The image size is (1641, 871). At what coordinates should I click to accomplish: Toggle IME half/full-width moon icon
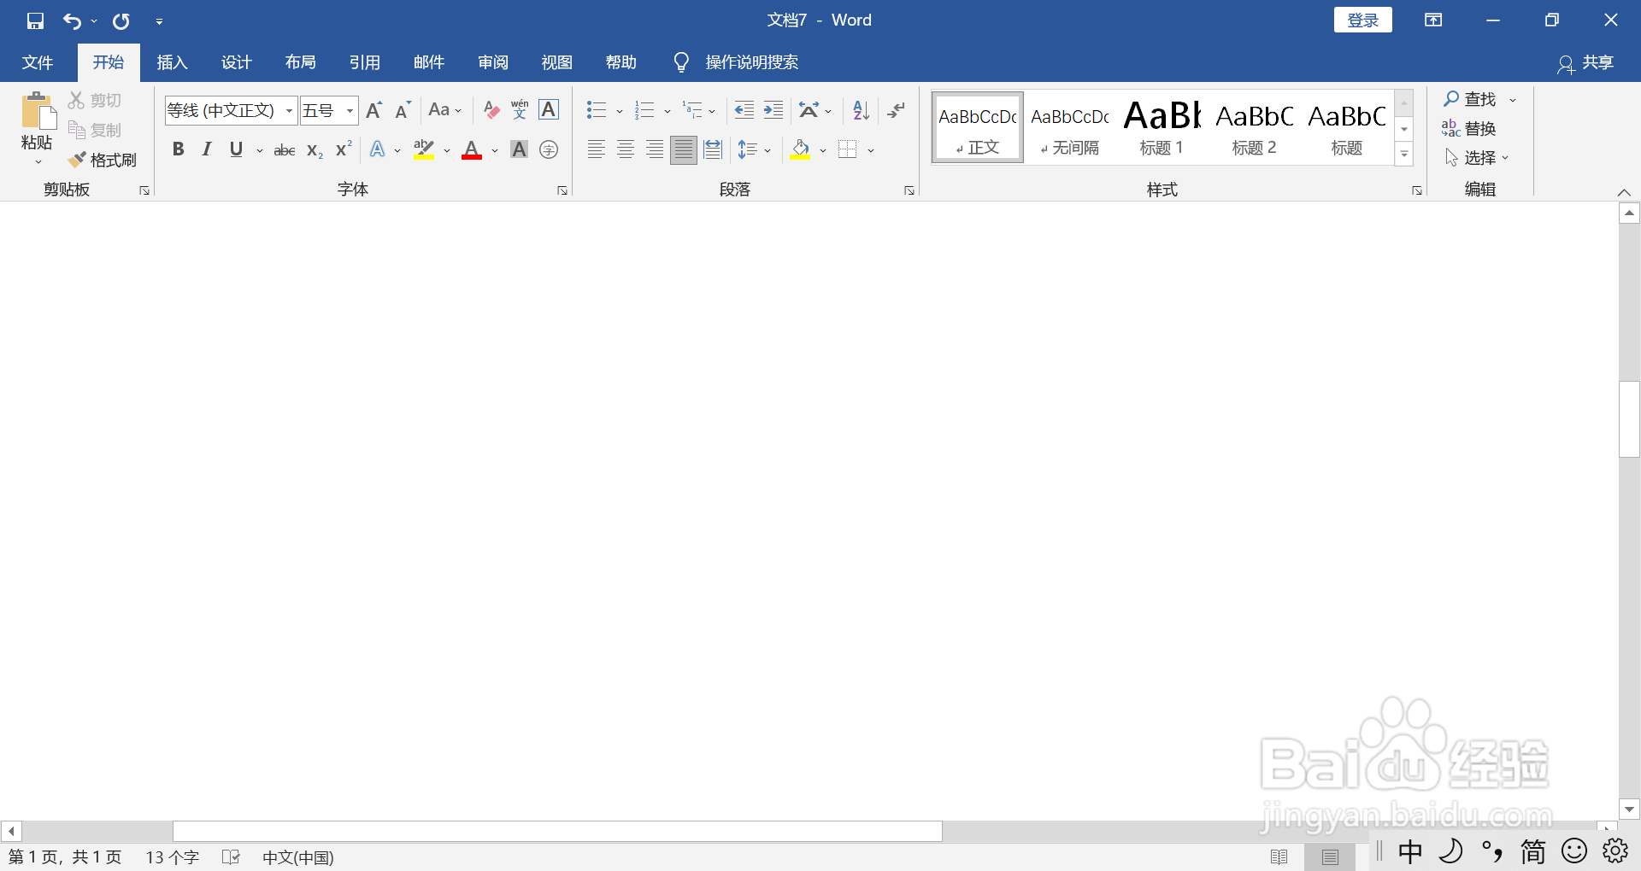coord(1451,851)
